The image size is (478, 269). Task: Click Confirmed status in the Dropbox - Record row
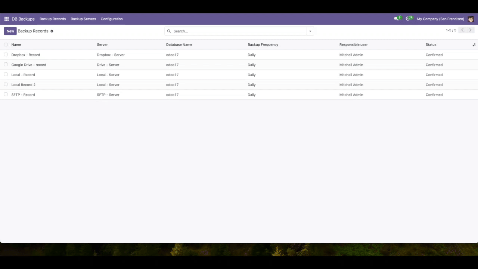tap(434, 55)
